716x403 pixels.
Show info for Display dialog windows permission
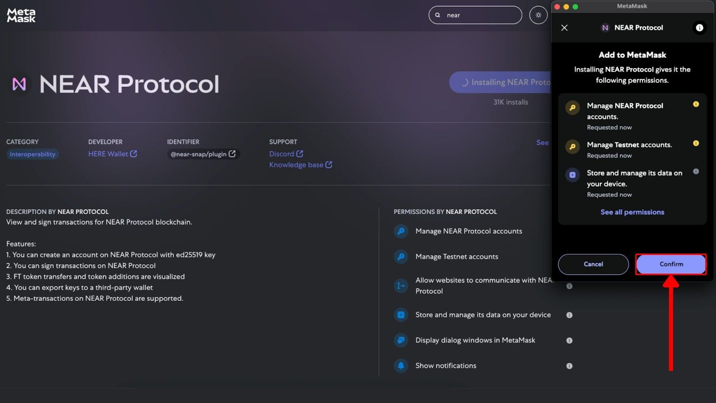569,340
